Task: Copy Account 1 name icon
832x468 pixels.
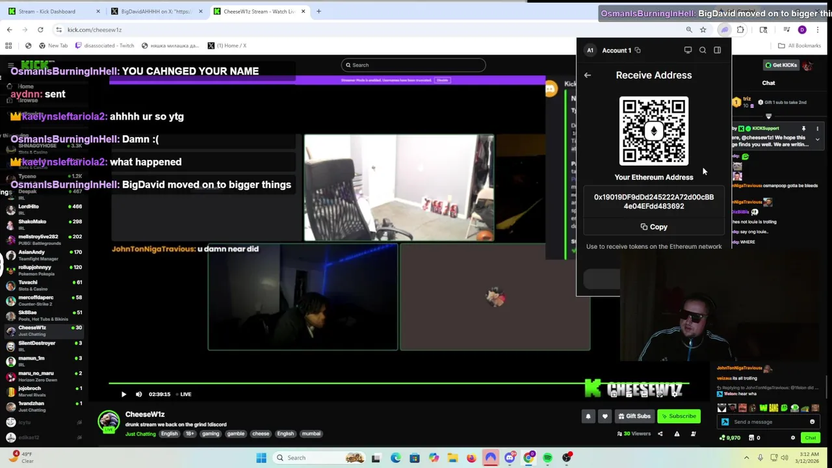Action: coord(638,50)
